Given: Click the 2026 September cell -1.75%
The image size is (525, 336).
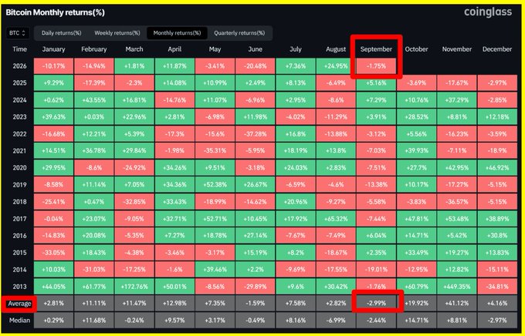Looking at the screenshot, I should [x=376, y=66].
